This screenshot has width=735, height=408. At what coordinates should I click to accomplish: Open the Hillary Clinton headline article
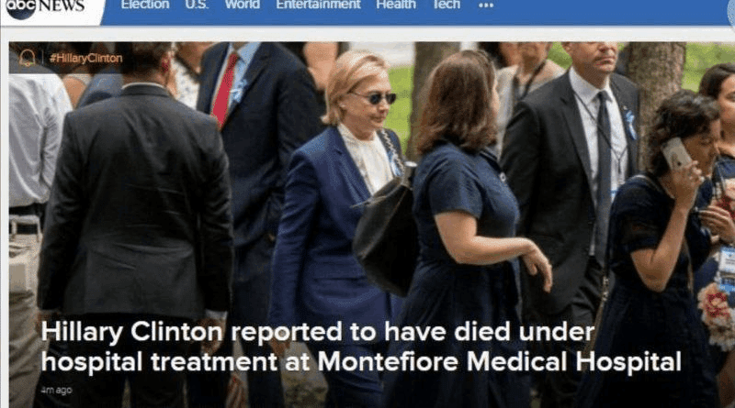click(x=361, y=347)
